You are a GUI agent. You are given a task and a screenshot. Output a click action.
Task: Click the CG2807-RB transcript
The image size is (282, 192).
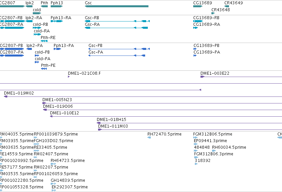12,21
